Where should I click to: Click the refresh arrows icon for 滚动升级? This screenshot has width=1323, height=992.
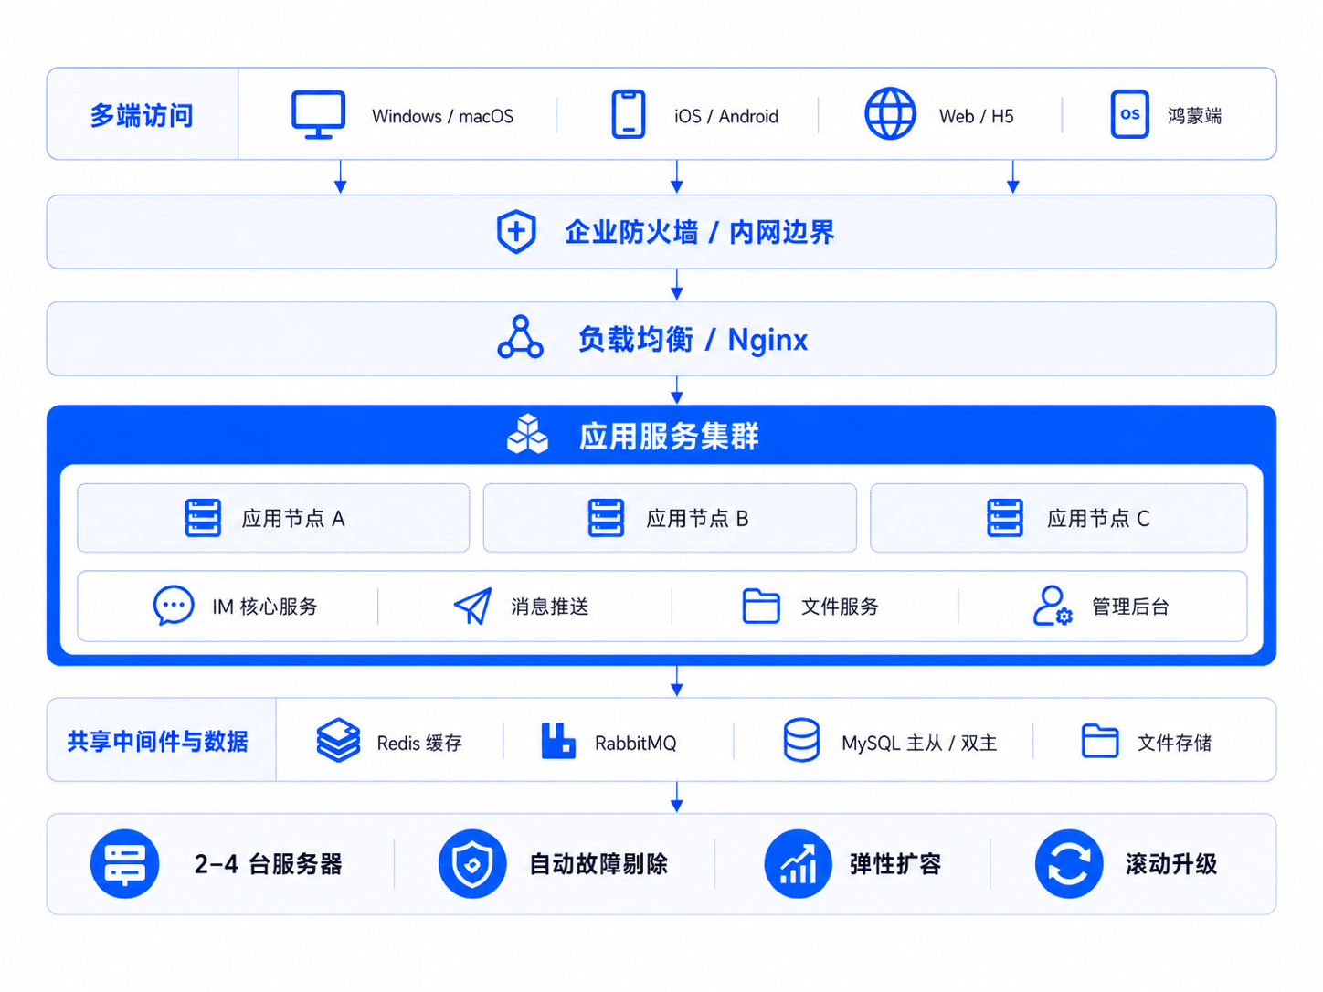(x=1069, y=864)
